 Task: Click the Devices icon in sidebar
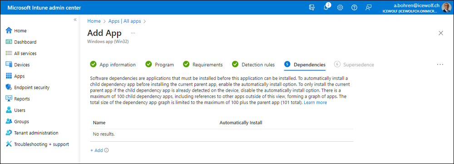(9, 65)
